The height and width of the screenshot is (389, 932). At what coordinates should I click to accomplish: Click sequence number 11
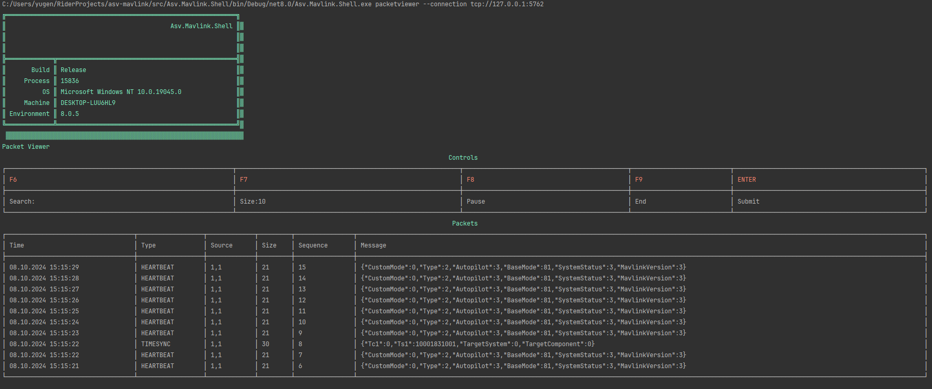[302, 311]
